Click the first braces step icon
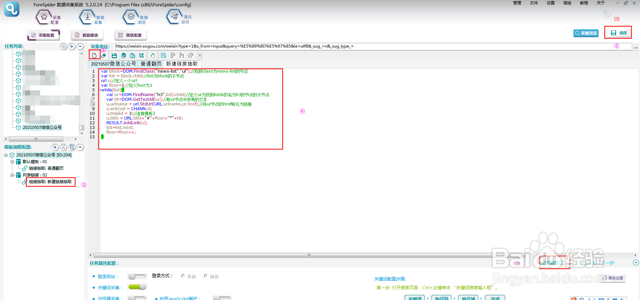The width and height of the screenshot is (640, 300). coord(173,56)
